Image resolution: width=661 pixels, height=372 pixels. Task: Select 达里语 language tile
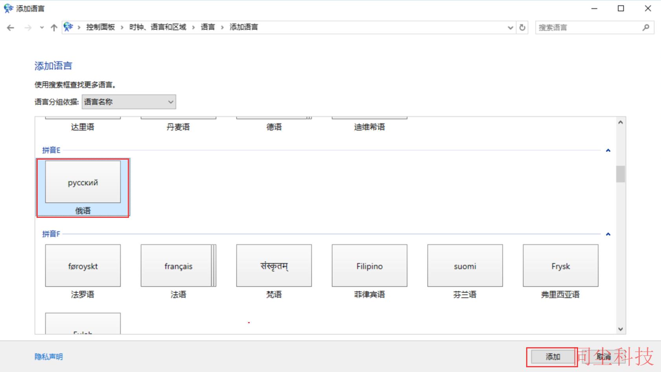[83, 124]
